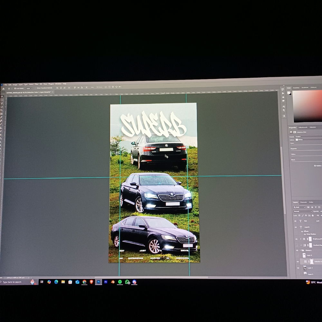Viewport: 322px width, 322px height.
Task: Click Lock transparent pixels icon
Action: pyautogui.click(x=299, y=215)
